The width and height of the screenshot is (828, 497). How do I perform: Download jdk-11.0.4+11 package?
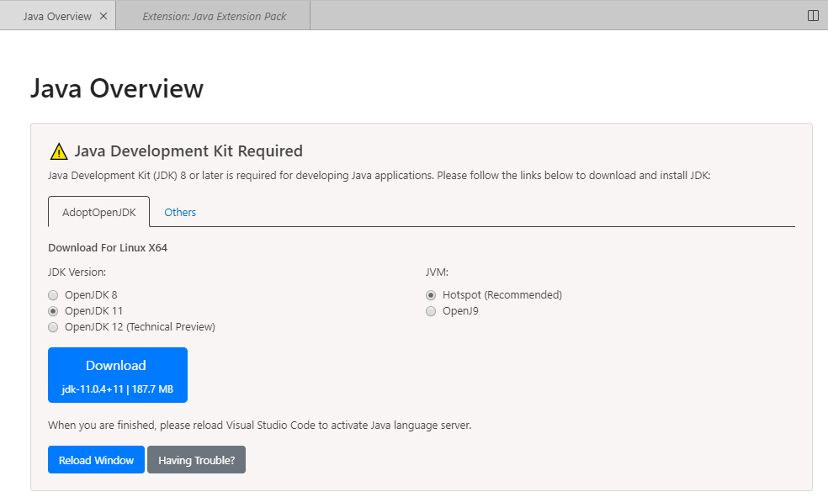[x=117, y=374]
